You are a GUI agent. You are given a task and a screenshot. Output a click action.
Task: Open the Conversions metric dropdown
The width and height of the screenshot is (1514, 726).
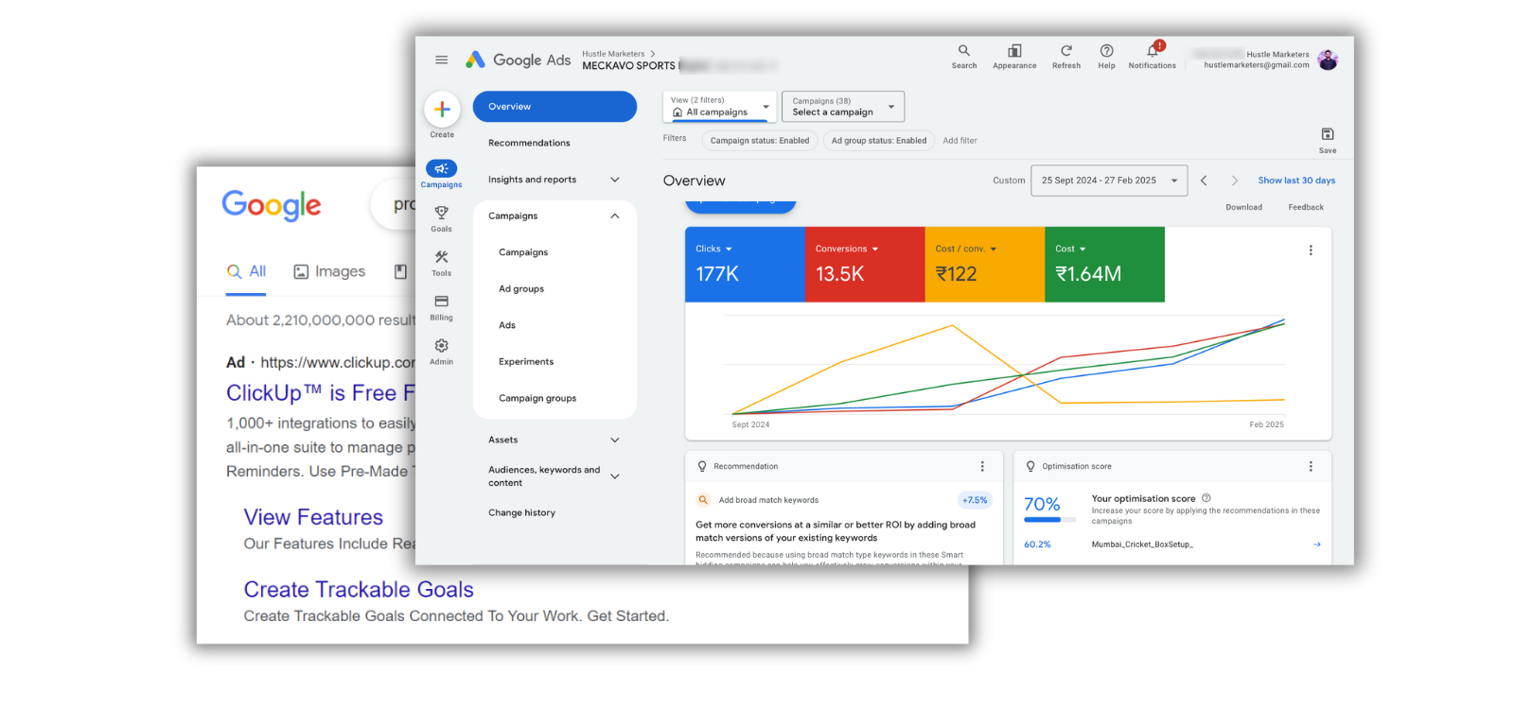pos(847,249)
